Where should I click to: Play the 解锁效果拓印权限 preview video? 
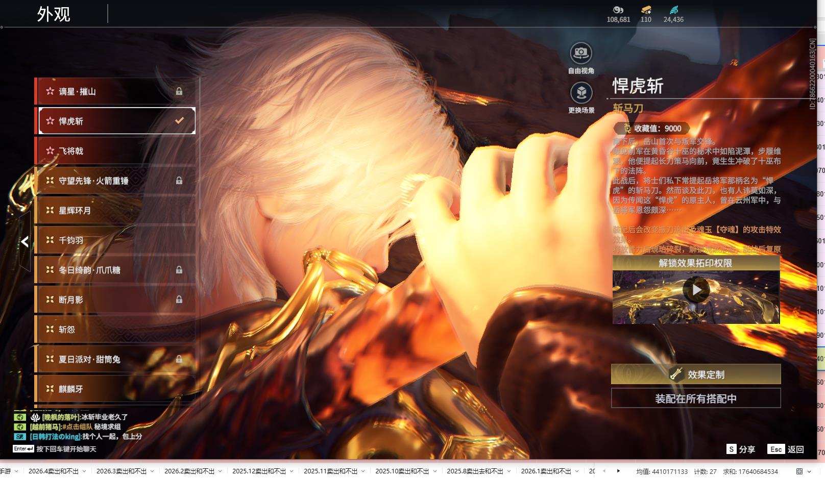pyautogui.click(x=696, y=290)
